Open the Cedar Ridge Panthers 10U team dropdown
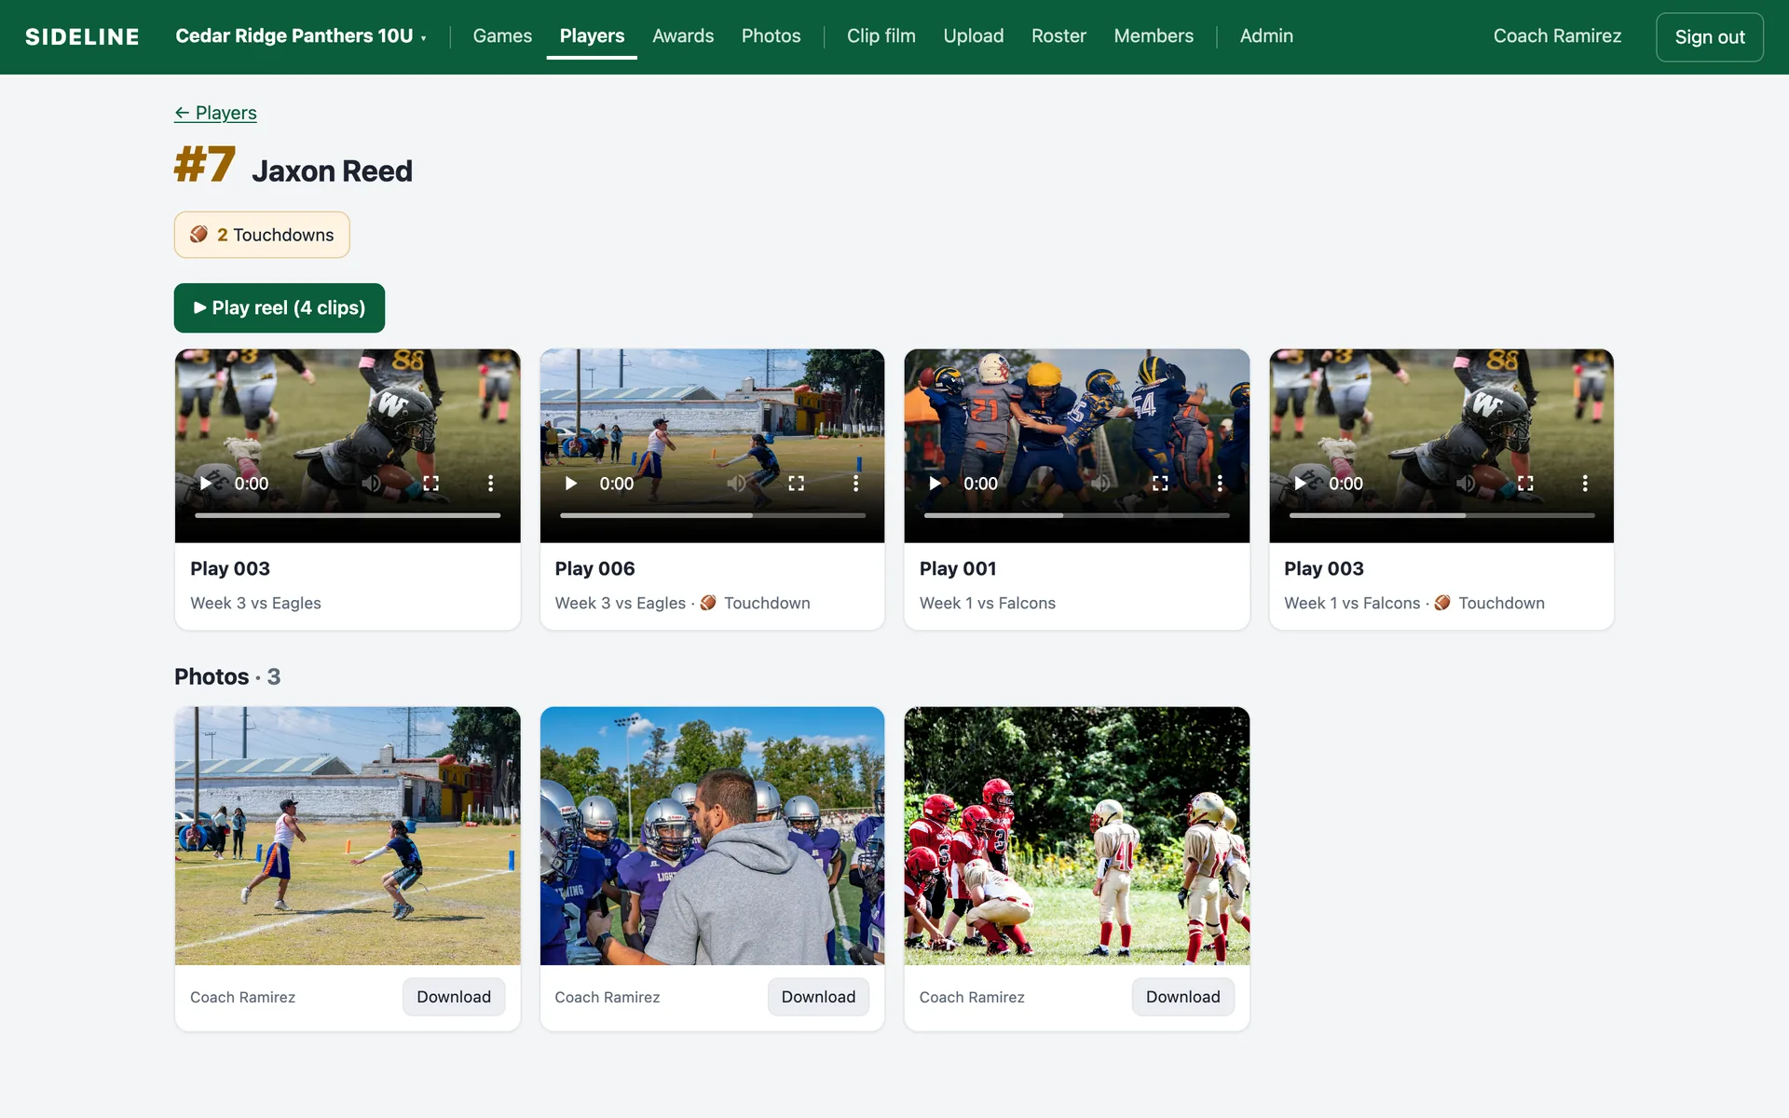The width and height of the screenshot is (1789, 1118). click(301, 36)
